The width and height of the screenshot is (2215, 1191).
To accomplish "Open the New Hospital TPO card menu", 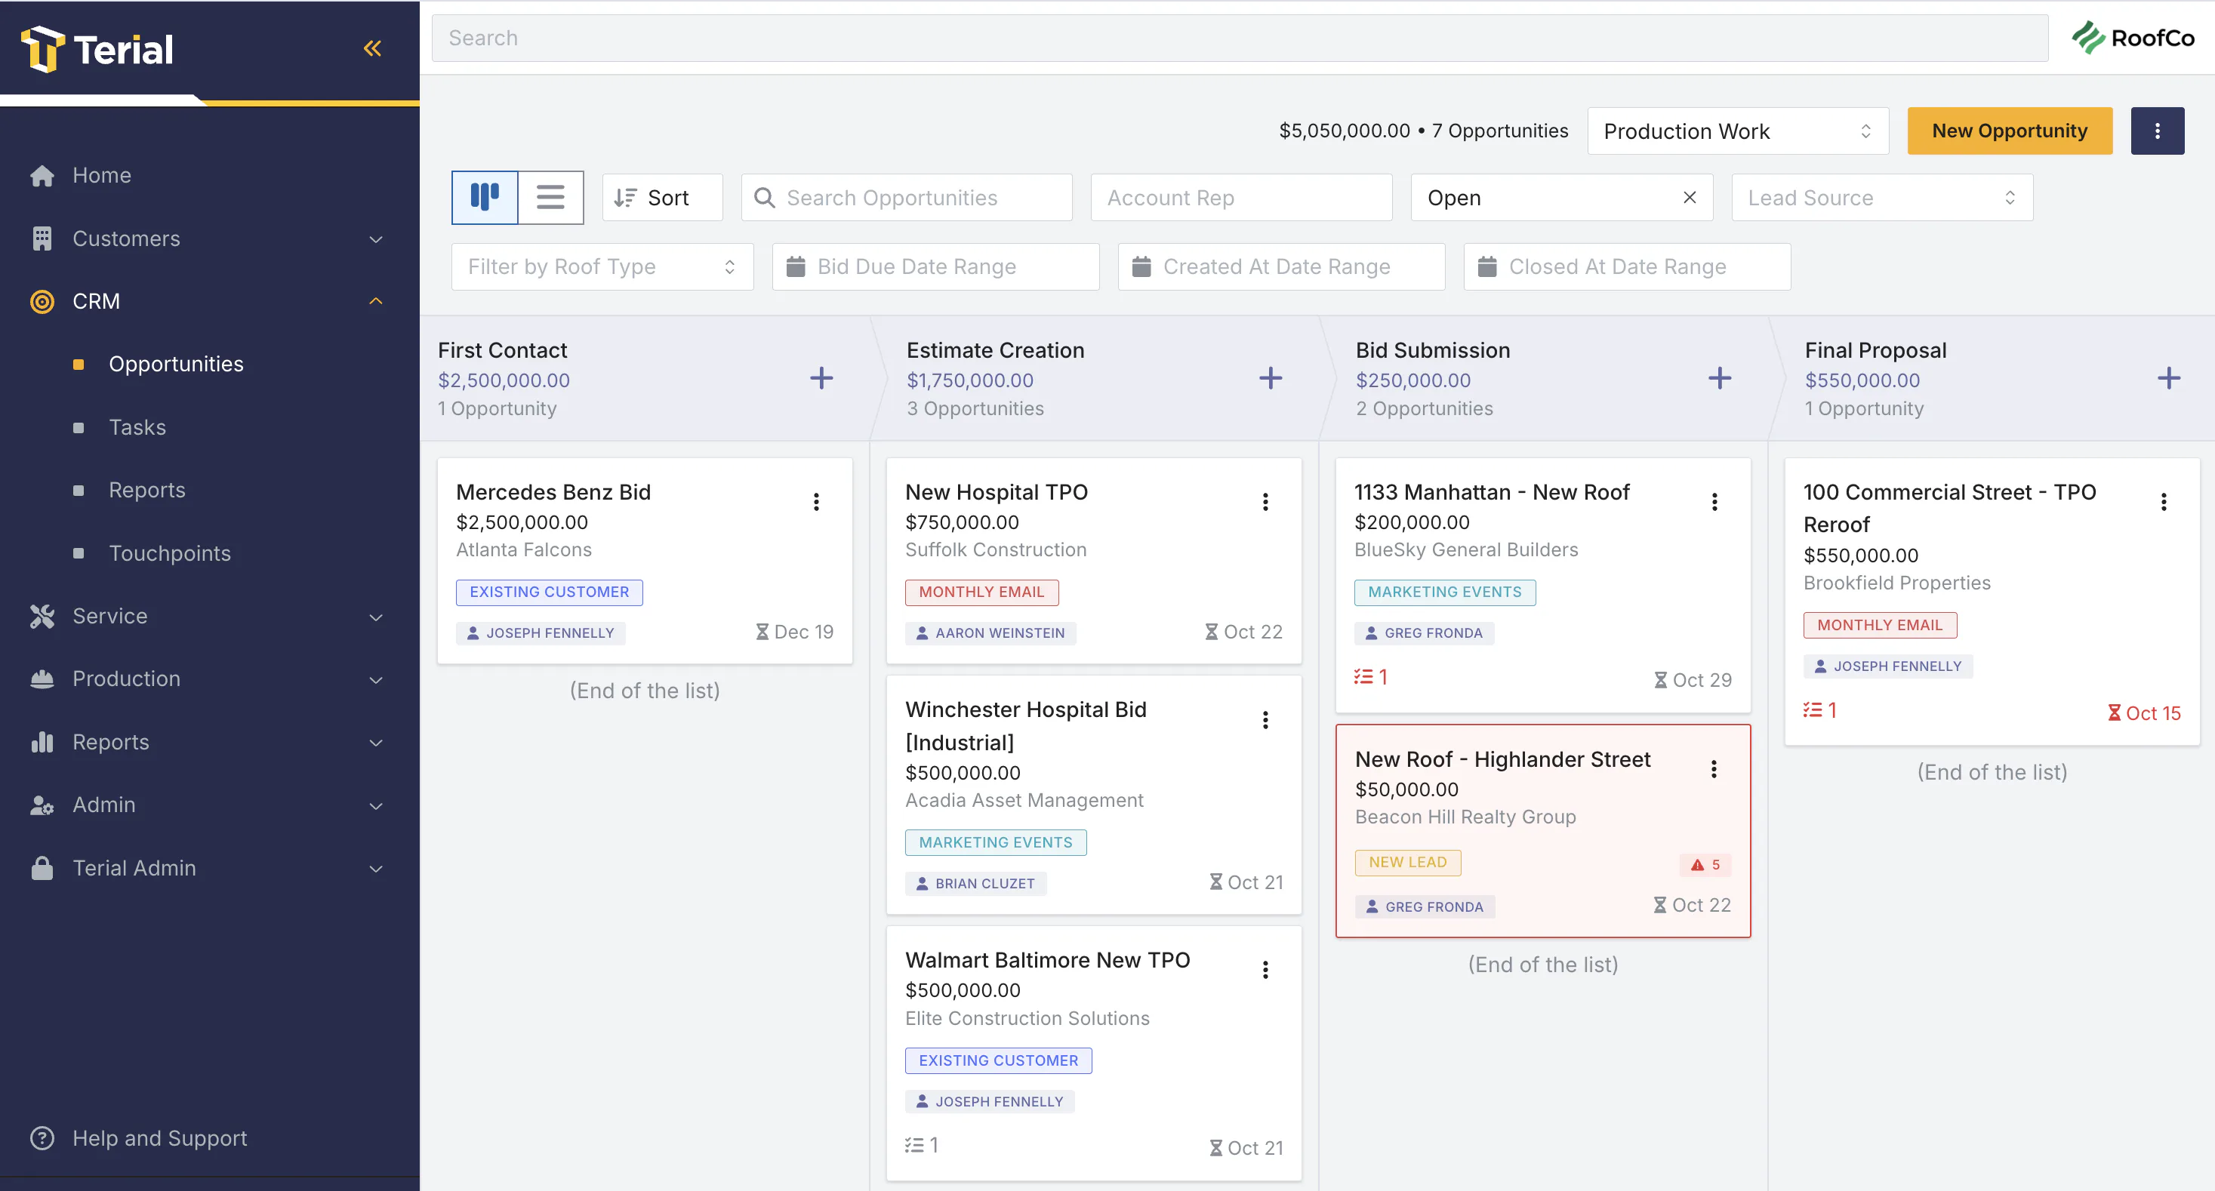I will click(1265, 502).
